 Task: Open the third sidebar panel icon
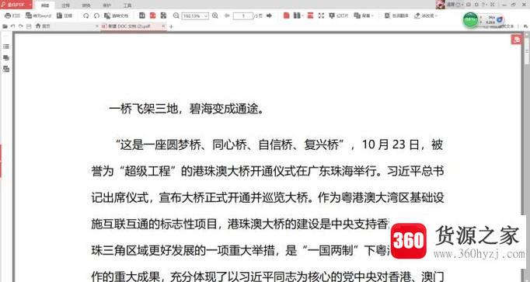(6, 69)
